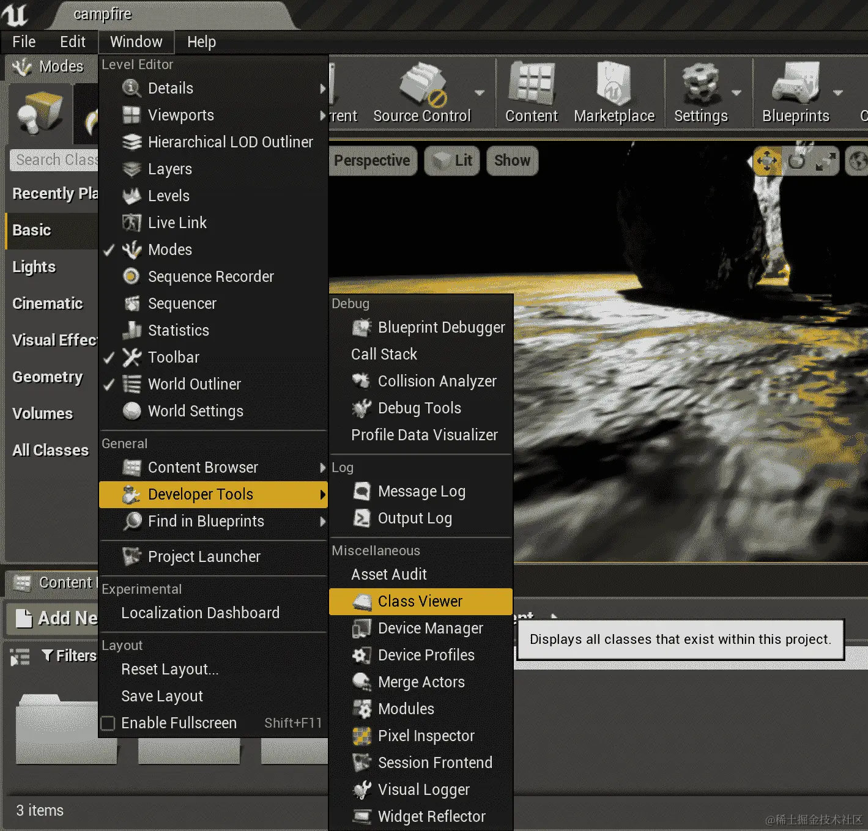Viewport: 868px width, 831px height.
Task: Open the Blueprints dropdown arrow
Action: click(x=838, y=93)
